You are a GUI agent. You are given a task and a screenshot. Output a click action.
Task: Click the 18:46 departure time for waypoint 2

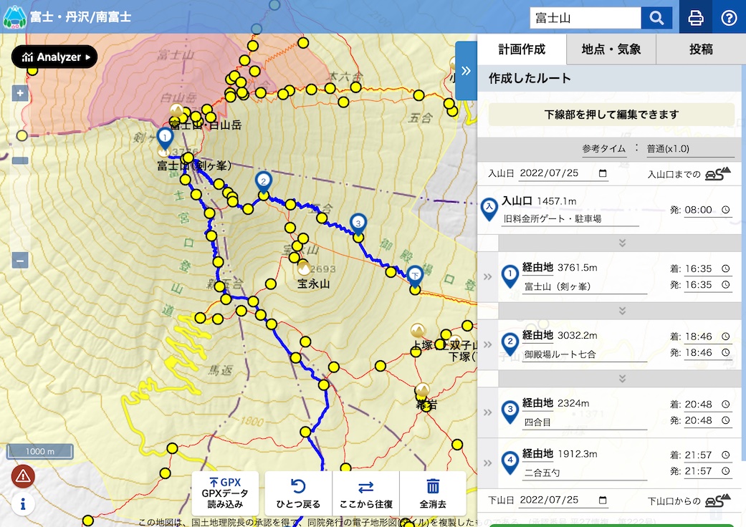coord(699,352)
